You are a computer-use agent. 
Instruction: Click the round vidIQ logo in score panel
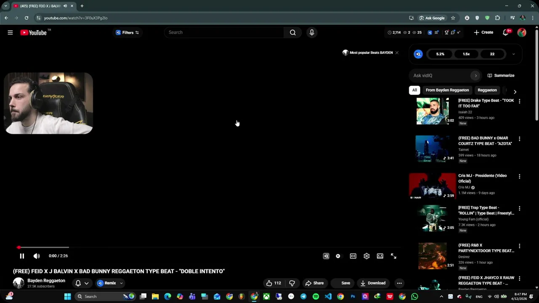pos(418,54)
